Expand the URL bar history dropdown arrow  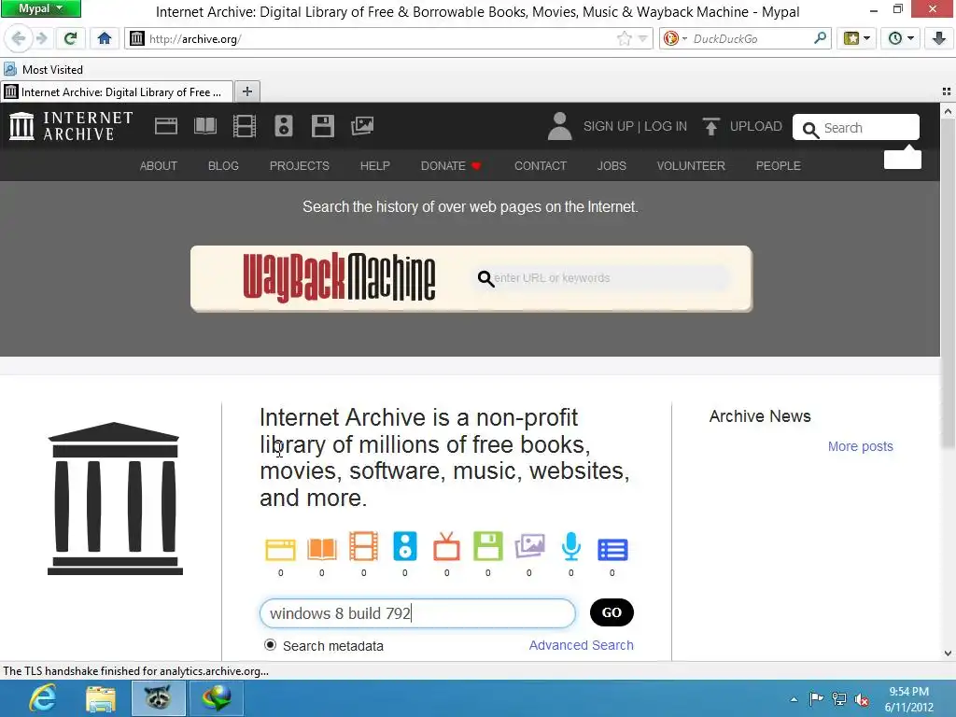tap(642, 39)
